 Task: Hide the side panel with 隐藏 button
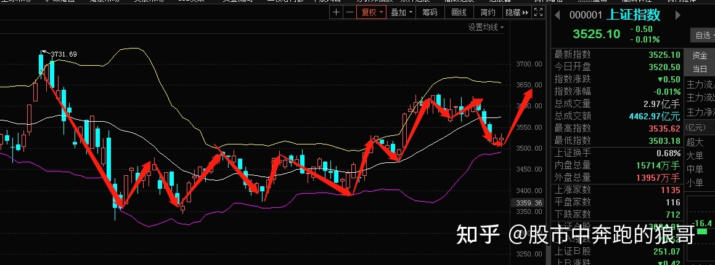coord(517,12)
